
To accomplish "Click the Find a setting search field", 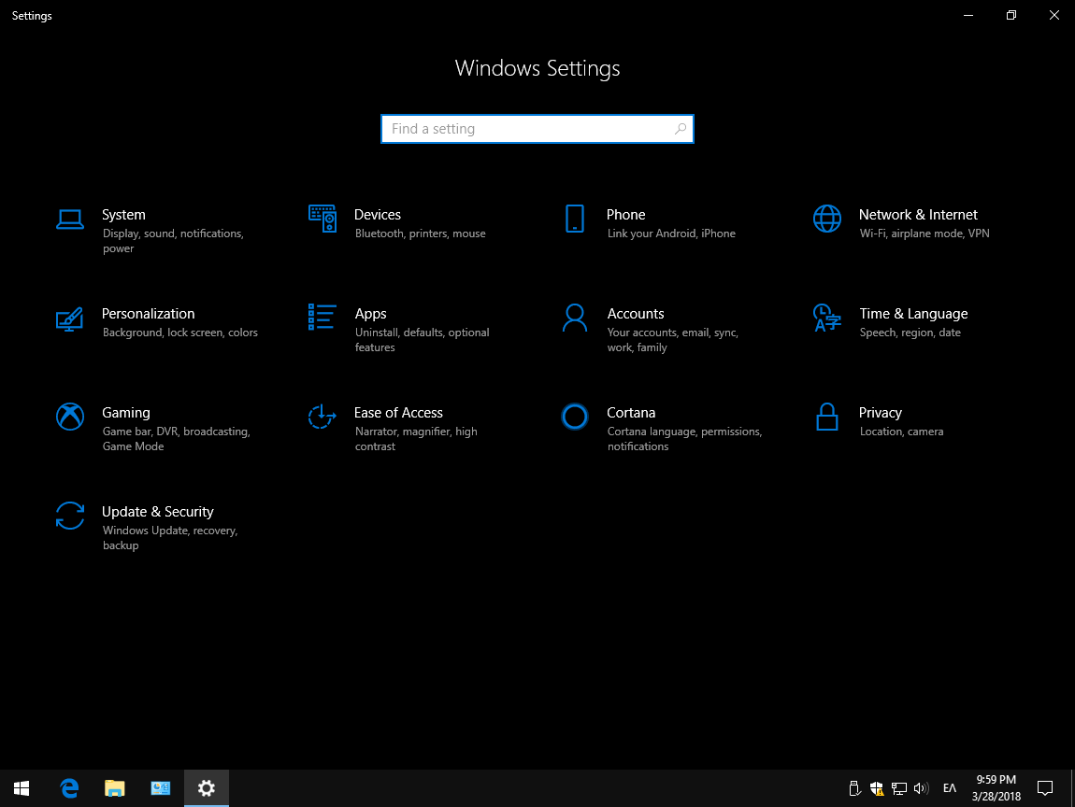I will point(537,129).
